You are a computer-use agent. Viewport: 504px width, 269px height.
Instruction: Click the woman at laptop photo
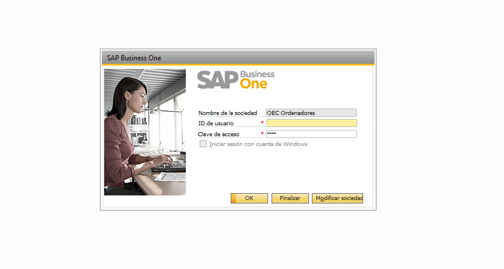tap(145, 132)
